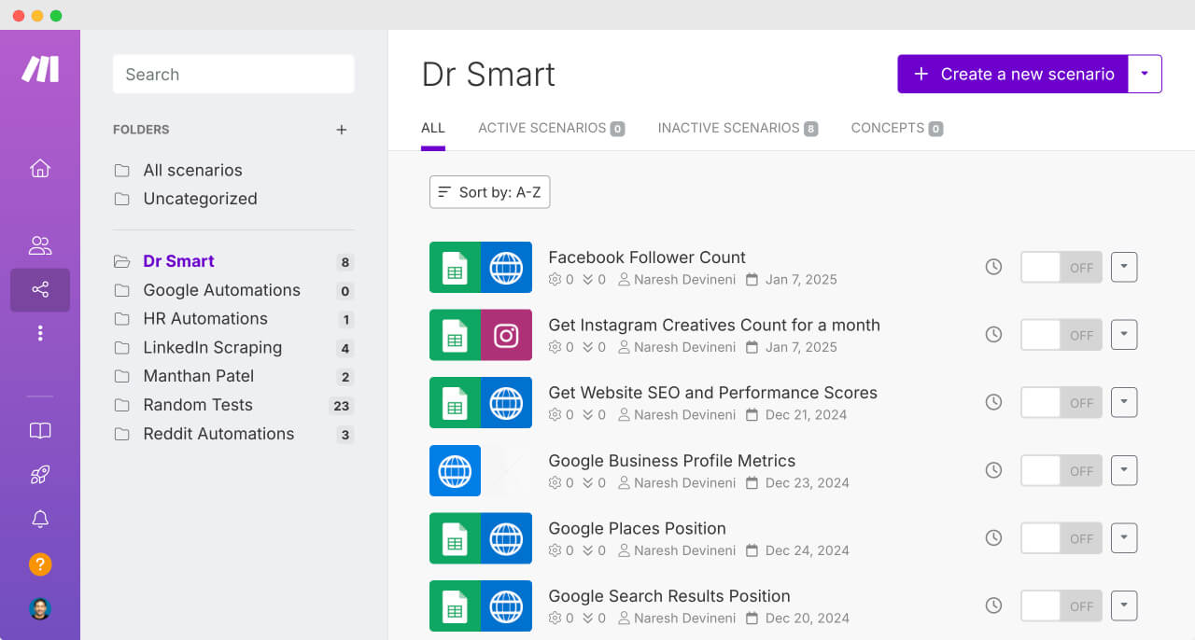Screen dimensions: 1195x640
Task: Select the ALL tab
Action: coord(433,128)
